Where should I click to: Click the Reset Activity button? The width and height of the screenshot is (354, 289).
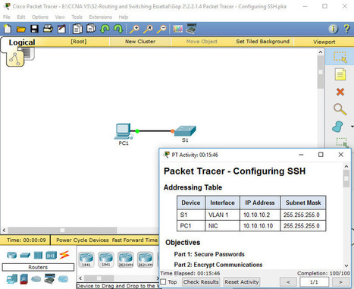[x=242, y=281]
